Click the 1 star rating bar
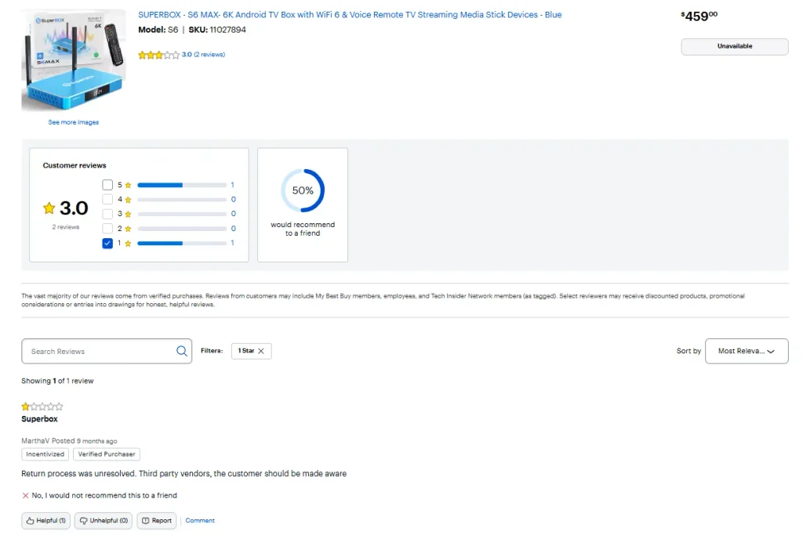Screen dimensions: 803x535 point(182,244)
